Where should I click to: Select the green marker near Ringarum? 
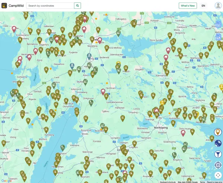174,155
